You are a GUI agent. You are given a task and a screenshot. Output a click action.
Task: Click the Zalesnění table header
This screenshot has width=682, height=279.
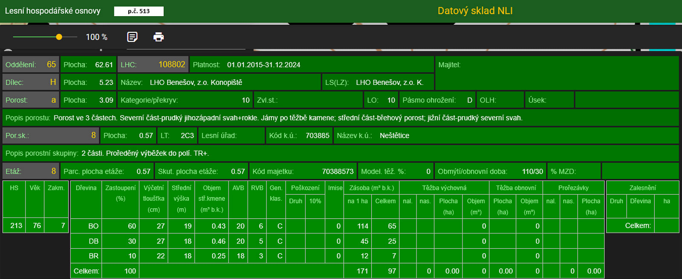(643, 188)
